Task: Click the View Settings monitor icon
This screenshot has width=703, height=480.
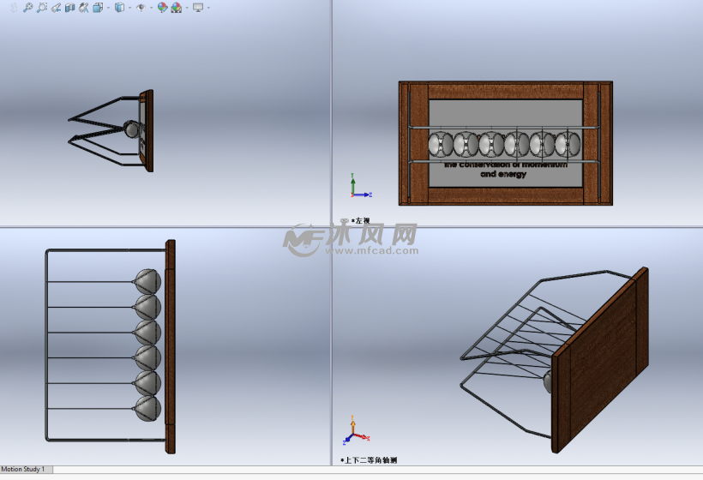Action: click(x=198, y=8)
